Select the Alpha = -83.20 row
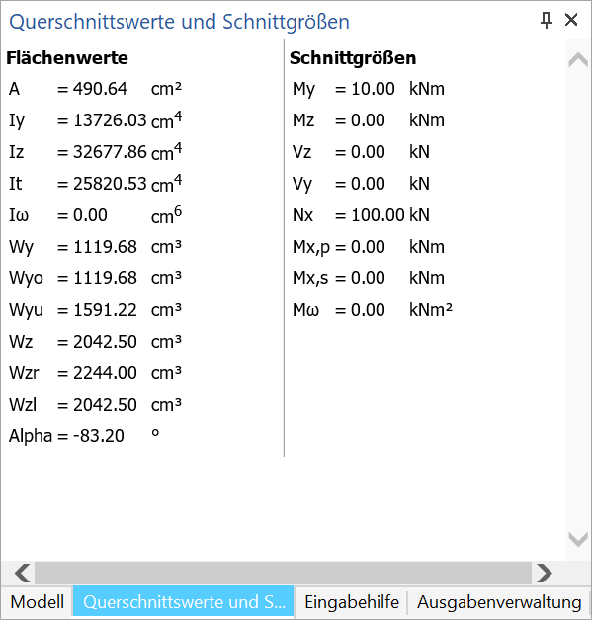592x620 pixels. point(84,436)
